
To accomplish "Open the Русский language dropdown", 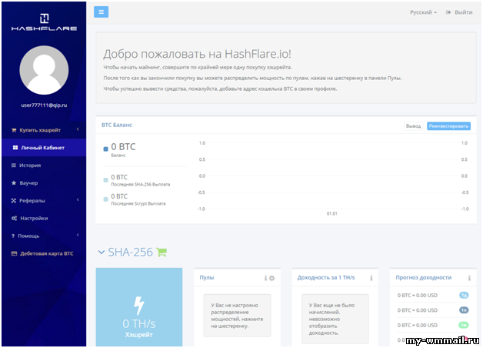I will (x=423, y=12).
